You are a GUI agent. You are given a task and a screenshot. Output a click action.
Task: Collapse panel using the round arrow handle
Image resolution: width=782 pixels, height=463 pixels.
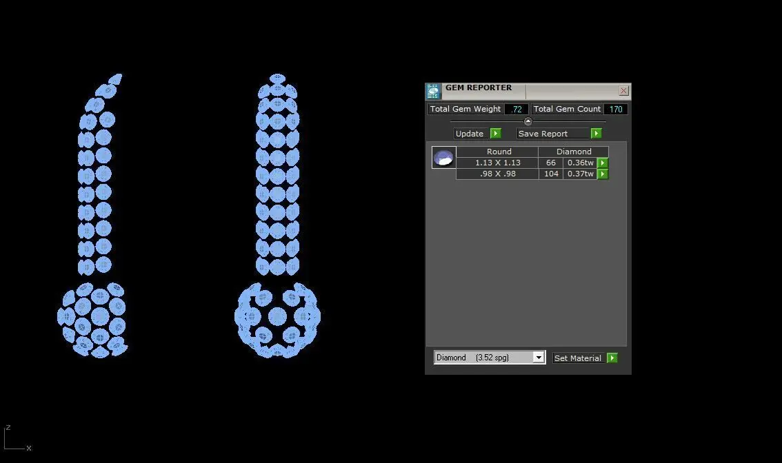(528, 121)
